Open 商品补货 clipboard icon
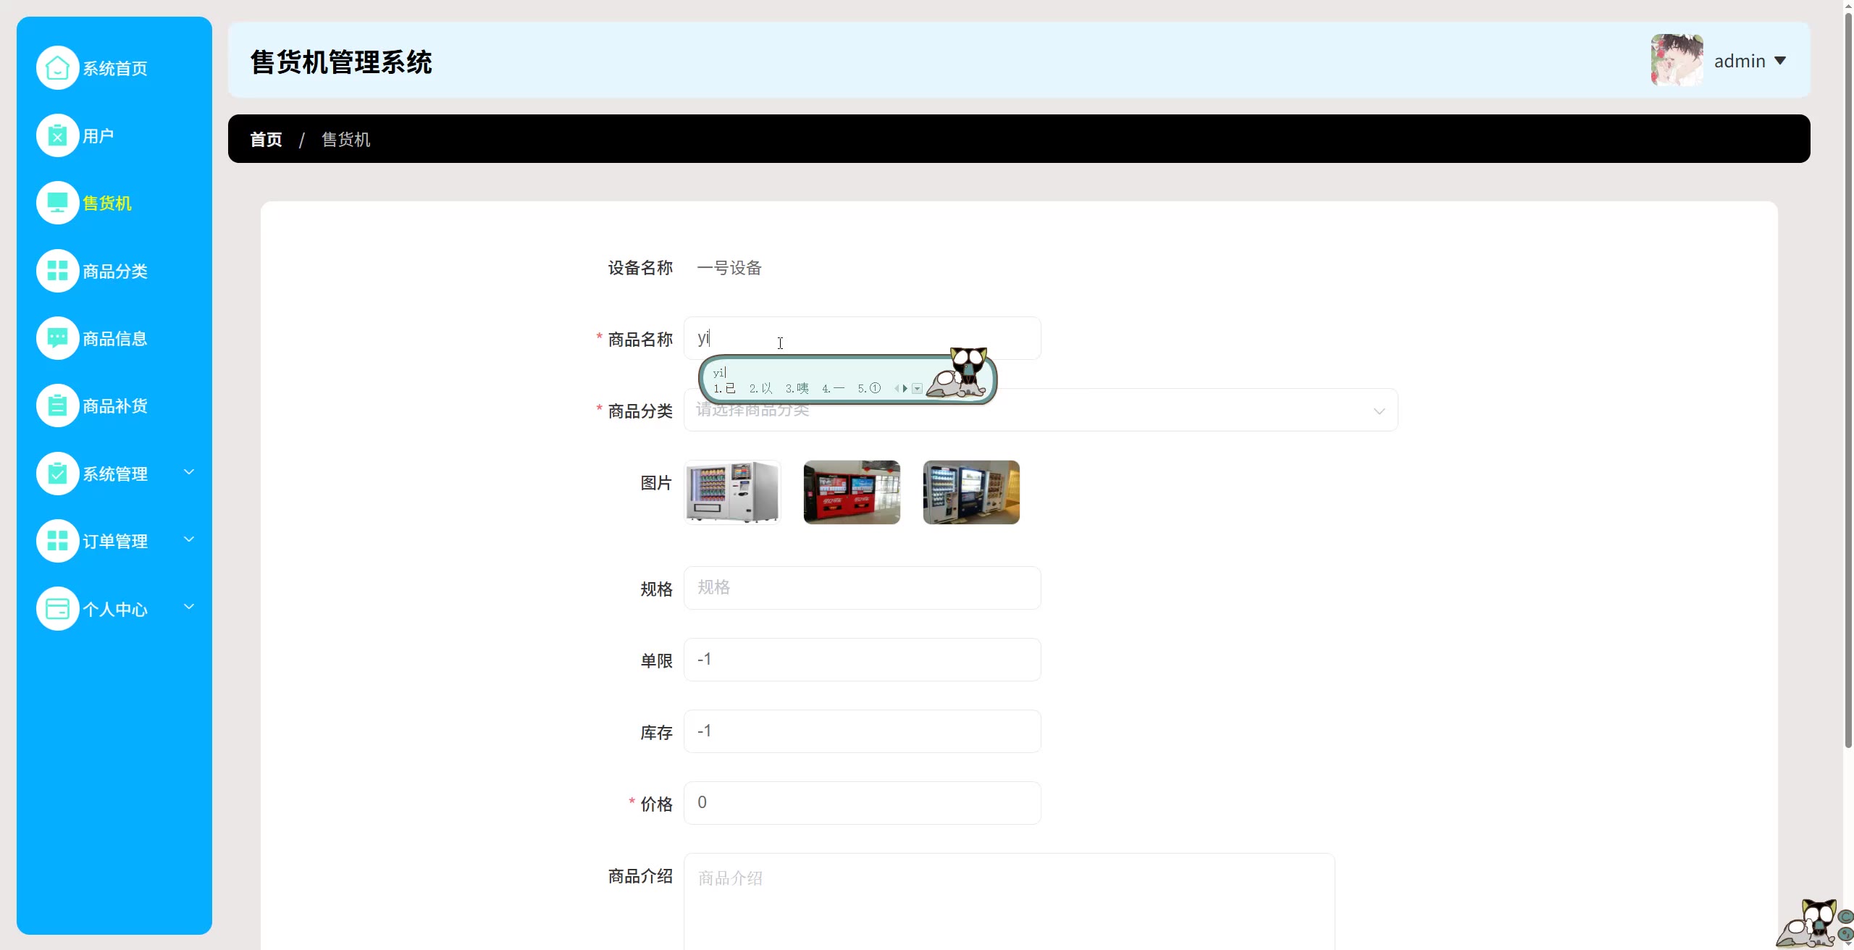Viewport: 1854px width, 950px height. pos(57,405)
